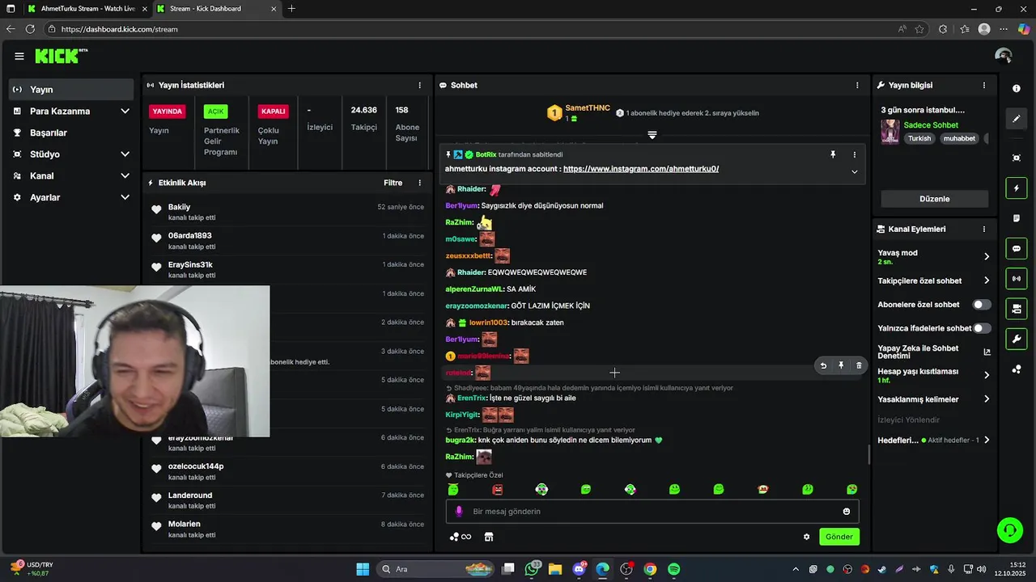The height and width of the screenshot is (582, 1036).
Task: Click the Düzenle button
Action: point(935,199)
